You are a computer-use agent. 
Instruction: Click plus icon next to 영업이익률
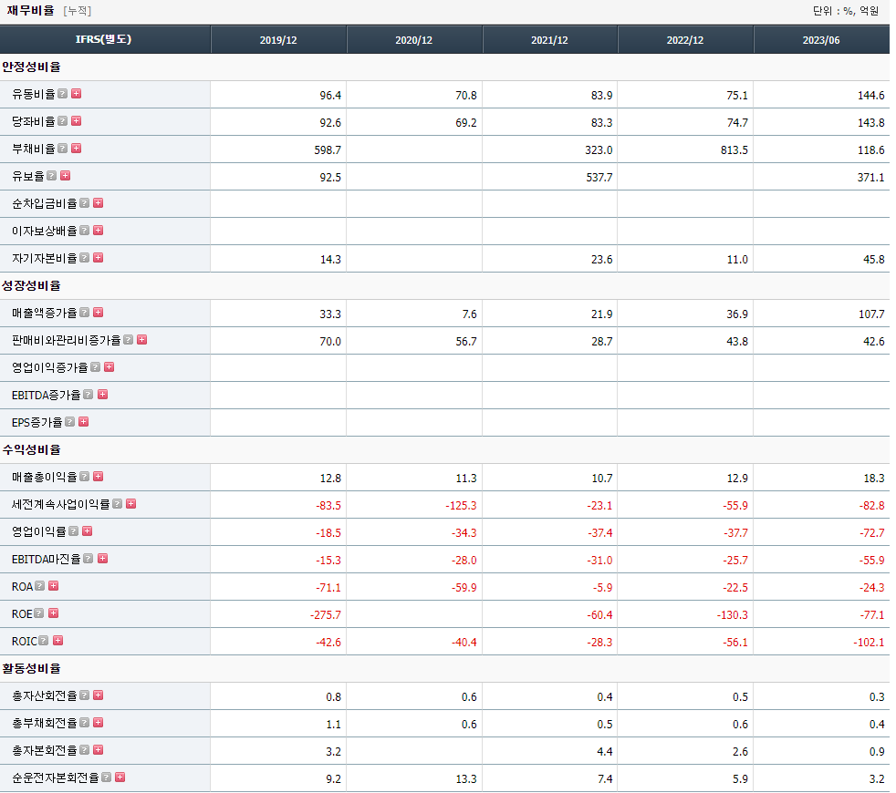coord(88,531)
